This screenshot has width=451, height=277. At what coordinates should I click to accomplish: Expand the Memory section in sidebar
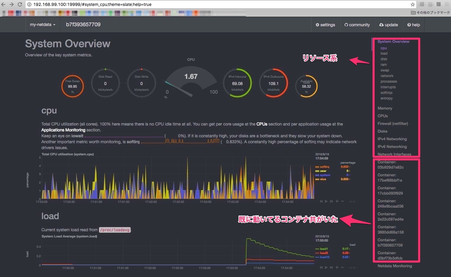coord(385,108)
